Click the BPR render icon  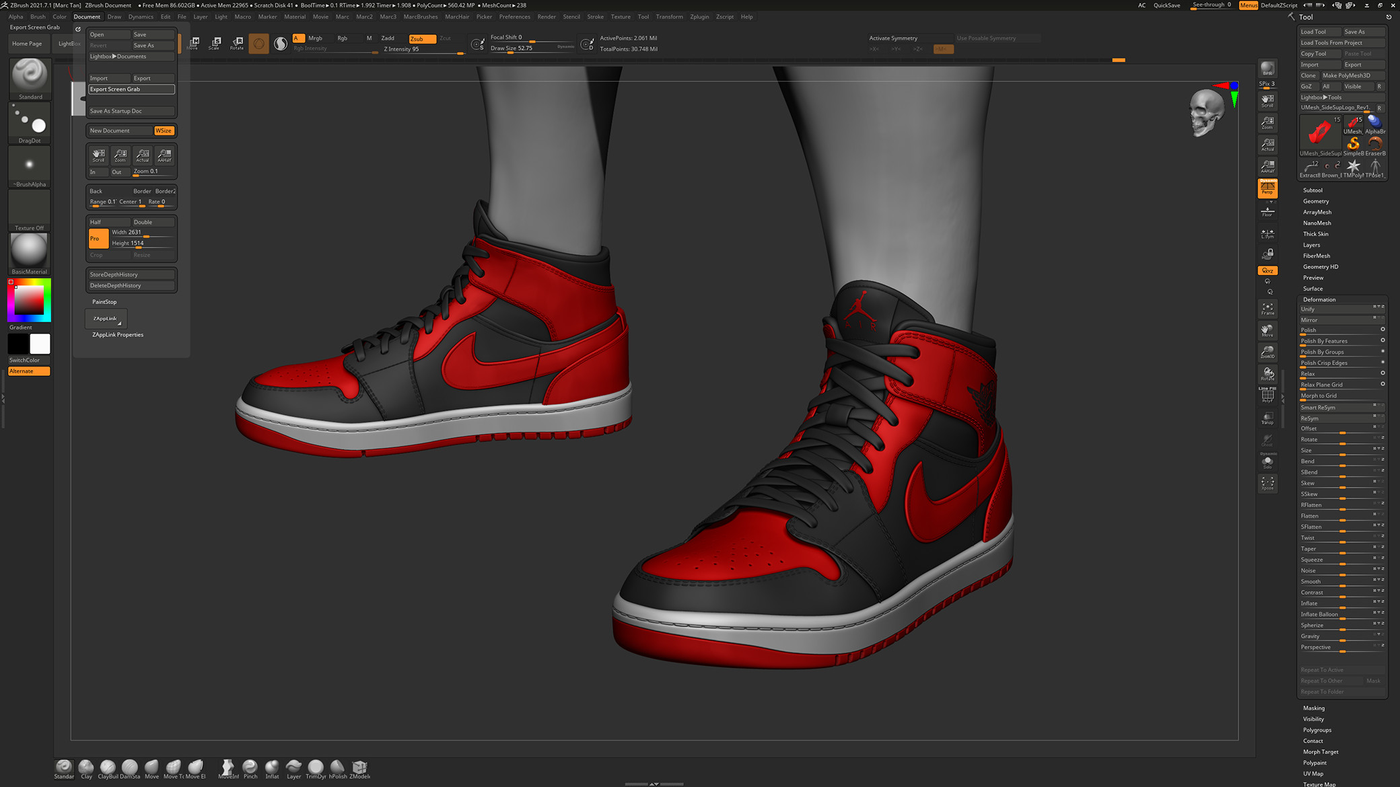[x=1267, y=69]
